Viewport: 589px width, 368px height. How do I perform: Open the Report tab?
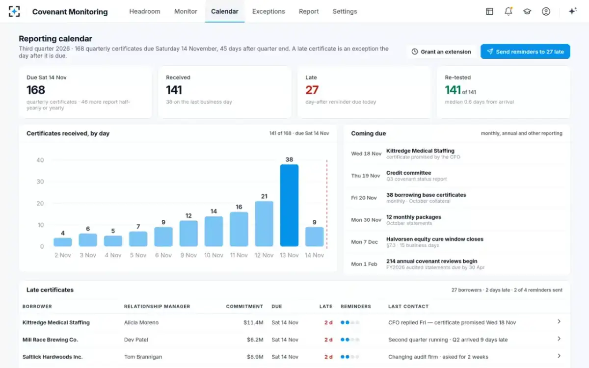coord(309,11)
